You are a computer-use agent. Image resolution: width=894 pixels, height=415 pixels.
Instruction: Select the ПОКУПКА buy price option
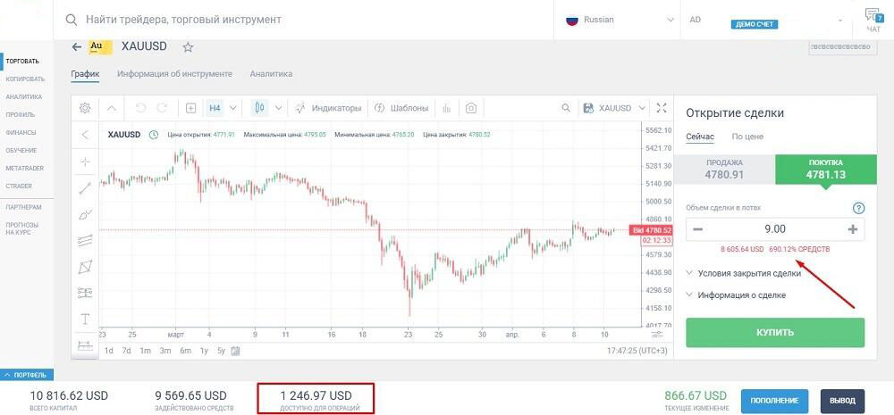(825, 169)
